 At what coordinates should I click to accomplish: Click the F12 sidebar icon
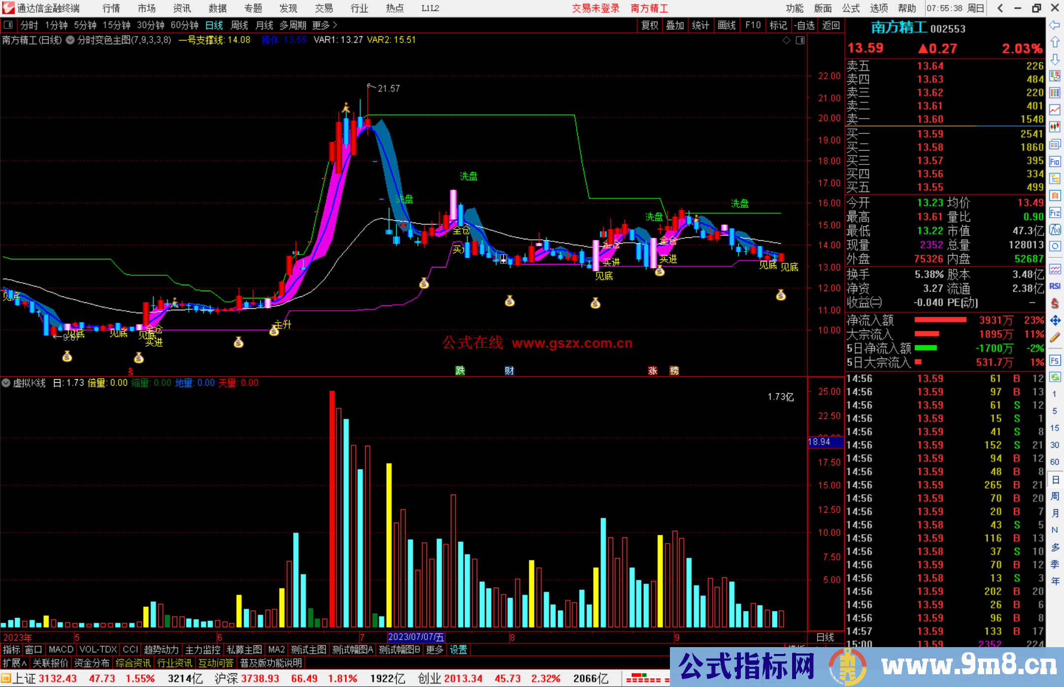click(x=1055, y=213)
